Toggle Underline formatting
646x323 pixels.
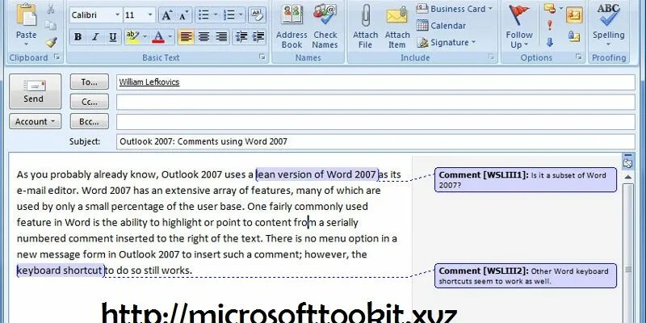(x=112, y=37)
